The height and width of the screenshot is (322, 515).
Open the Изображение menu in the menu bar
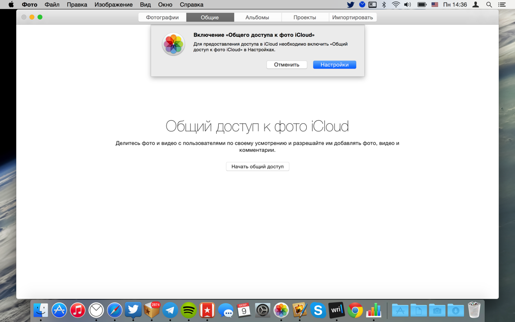(x=114, y=5)
